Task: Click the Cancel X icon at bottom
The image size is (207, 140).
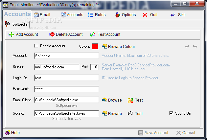Action: pos(178,133)
